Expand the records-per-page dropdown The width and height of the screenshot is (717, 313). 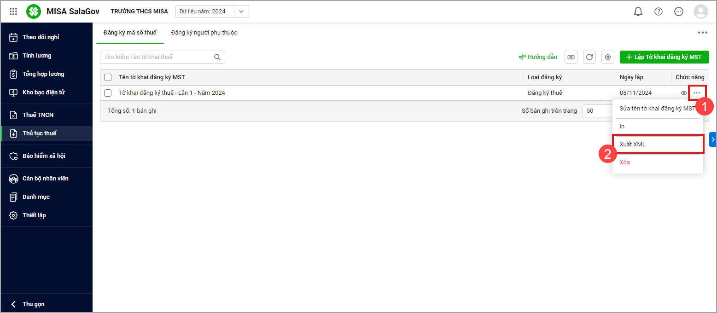pyautogui.click(x=597, y=111)
